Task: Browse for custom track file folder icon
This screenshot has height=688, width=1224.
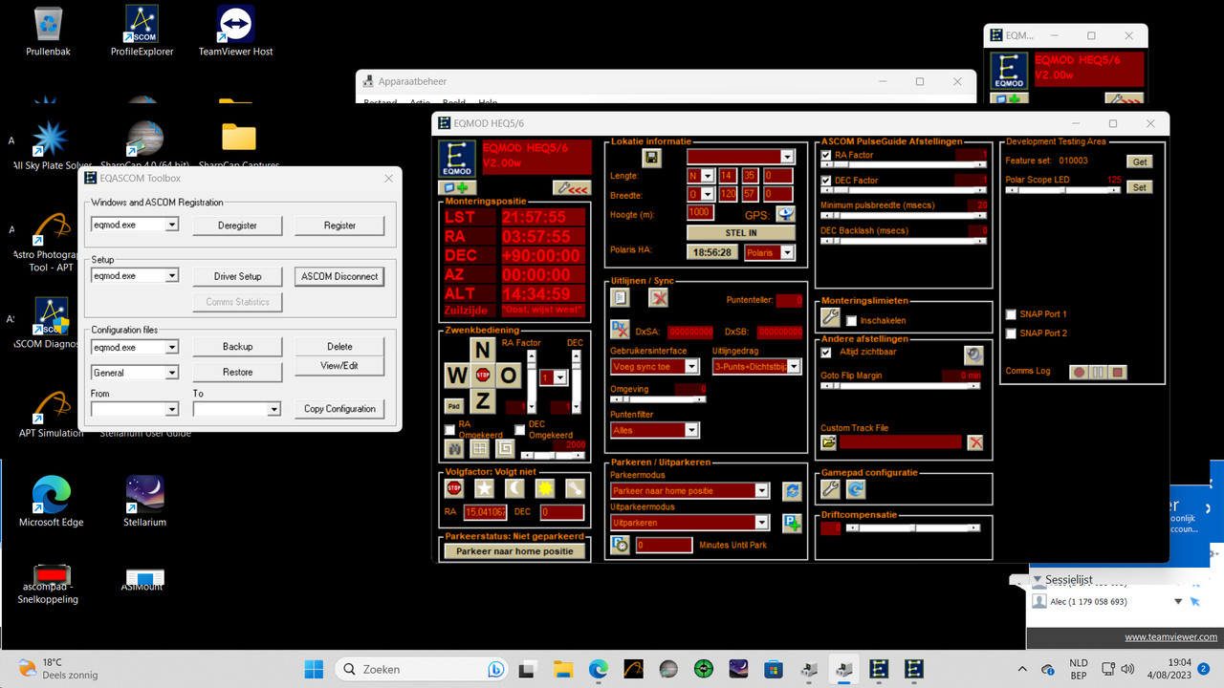Action: click(x=828, y=442)
